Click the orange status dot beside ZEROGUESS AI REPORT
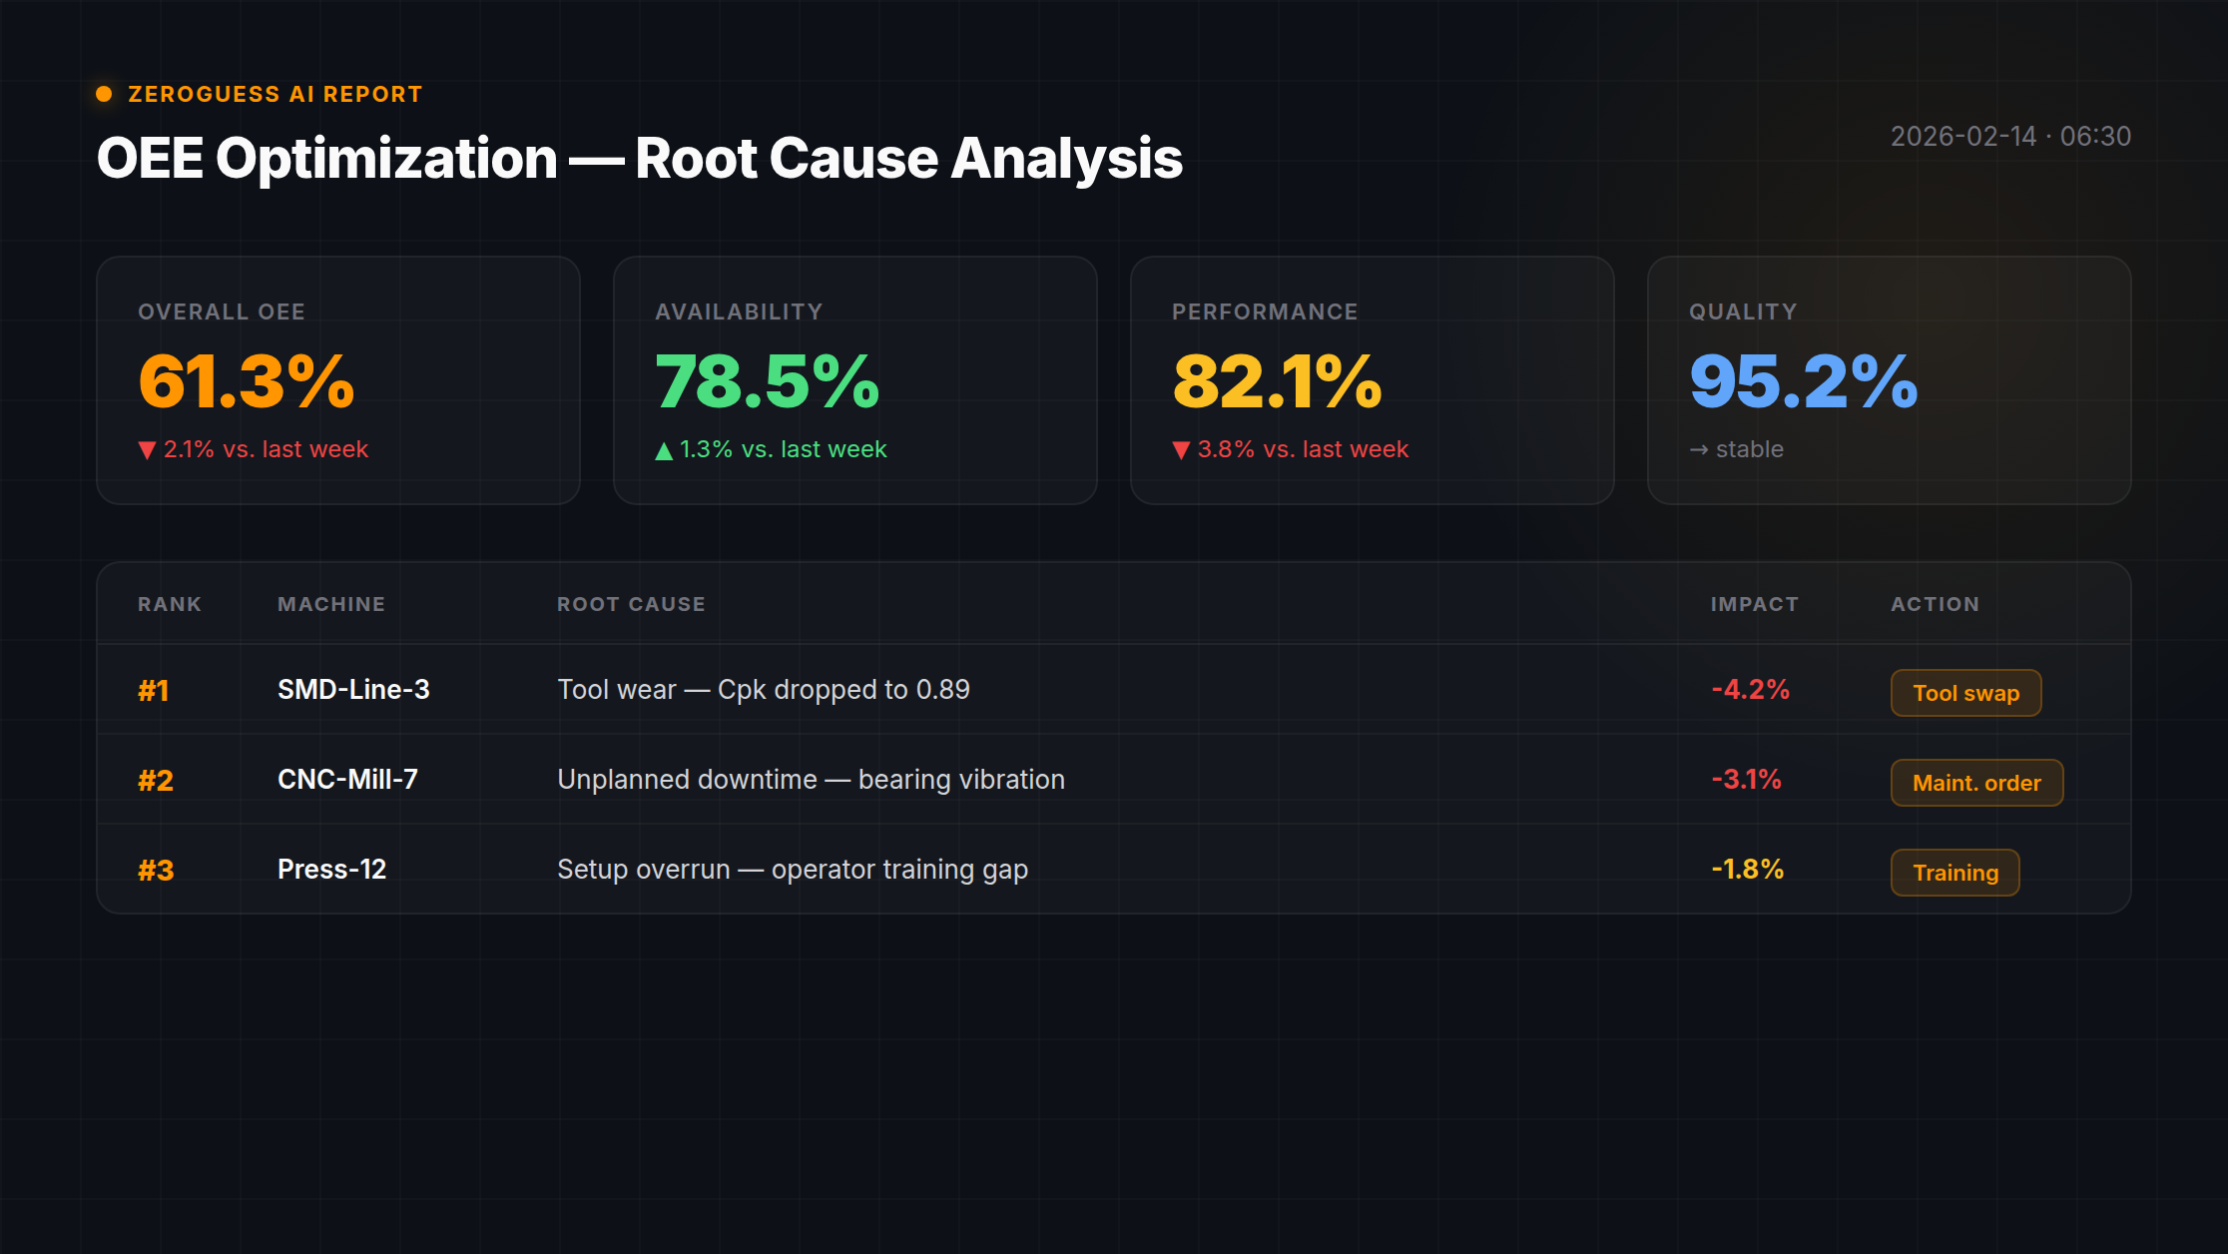This screenshot has height=1254, width=2228. point(104,94)
